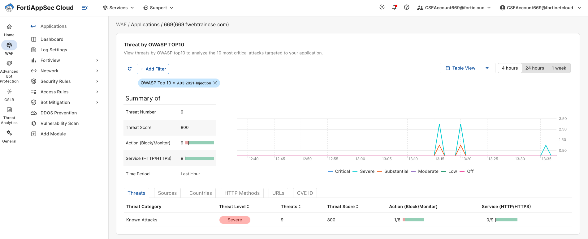Toggle the Moderate series in the legend
Viewport: 588px width, 239px height.
425,171
